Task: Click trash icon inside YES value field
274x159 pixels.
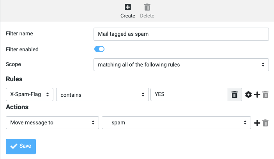Action: click(x=235, y=94)
